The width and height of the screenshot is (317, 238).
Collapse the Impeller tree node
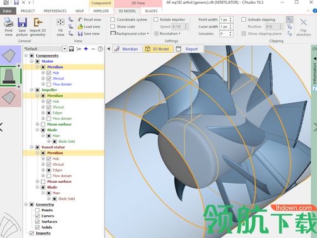(32, 90)
